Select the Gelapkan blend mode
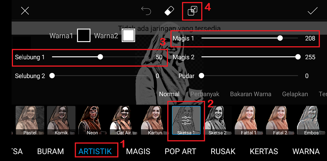Screen dimensions: 327x161 (295, 94)
